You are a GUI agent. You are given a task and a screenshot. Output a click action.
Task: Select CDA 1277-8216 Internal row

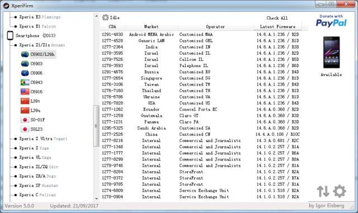pyautogui.click(x=200, y=141)
